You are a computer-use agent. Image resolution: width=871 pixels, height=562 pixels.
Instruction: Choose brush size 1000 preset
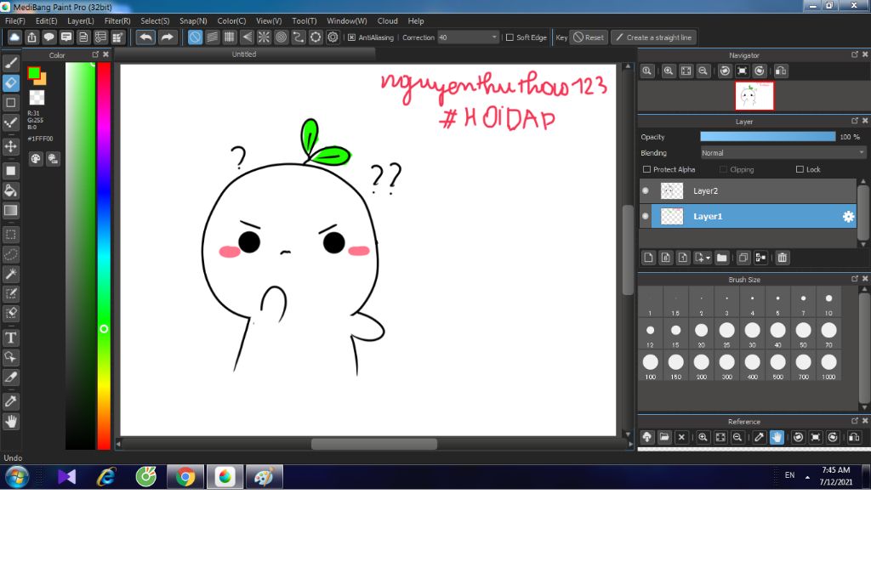[x=828, y=366]
